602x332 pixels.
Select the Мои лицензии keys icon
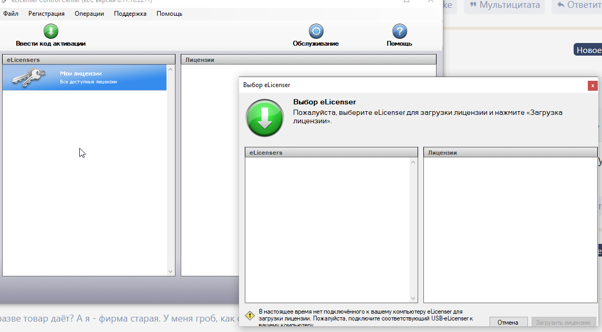click(x=28, y=77)
